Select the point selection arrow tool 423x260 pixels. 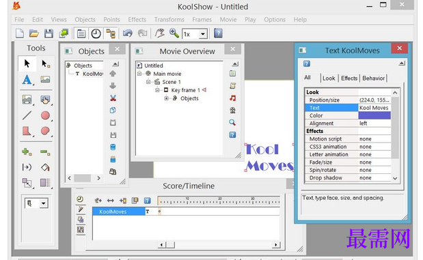45,63
